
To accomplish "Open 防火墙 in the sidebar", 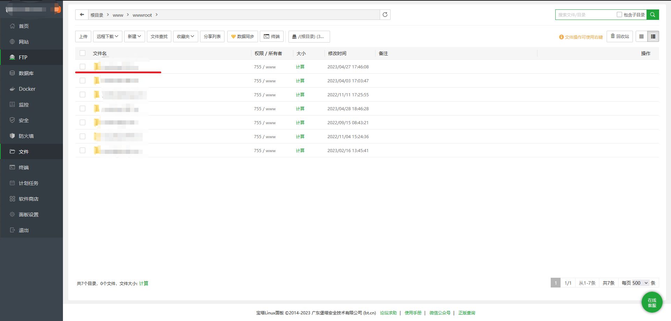I will tap(31, 136).
